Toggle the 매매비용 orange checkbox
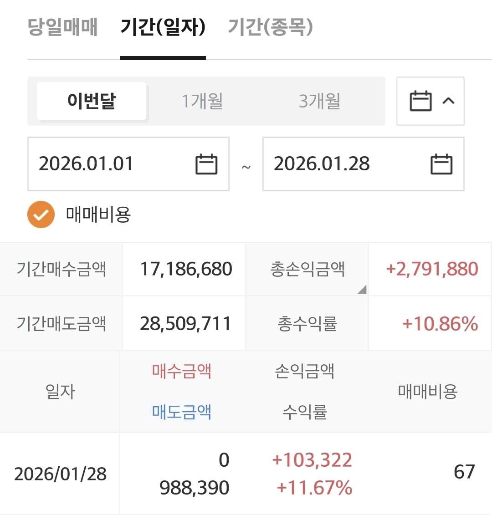 [41, 214]
